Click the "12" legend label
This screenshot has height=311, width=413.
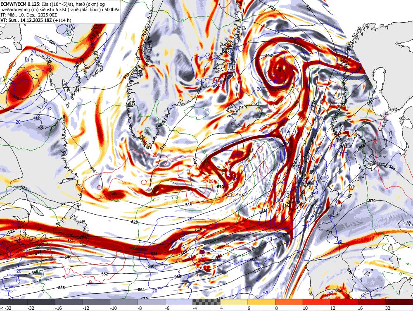pyautogui.click(x=332, y=308)
